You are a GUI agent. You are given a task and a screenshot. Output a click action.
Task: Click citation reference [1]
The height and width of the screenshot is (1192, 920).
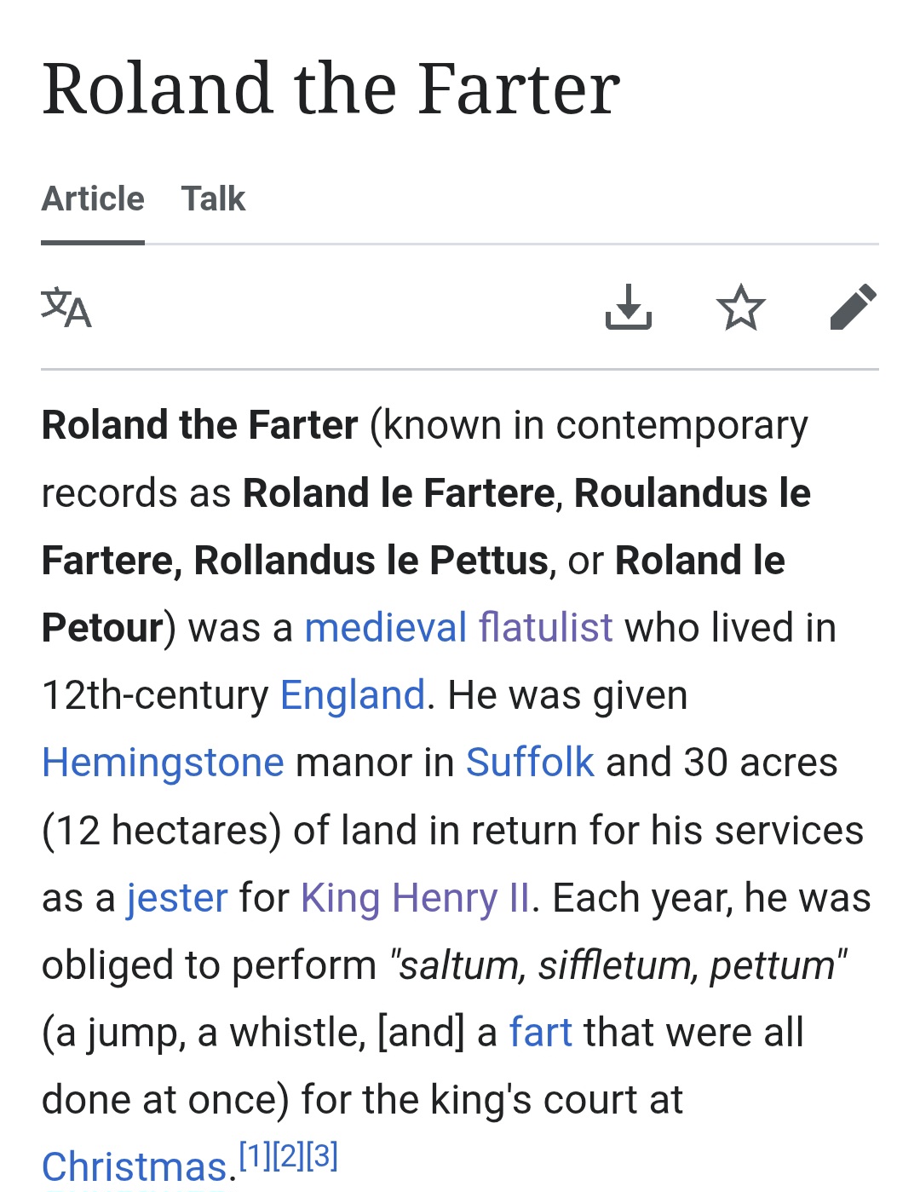click(254, 1155)
